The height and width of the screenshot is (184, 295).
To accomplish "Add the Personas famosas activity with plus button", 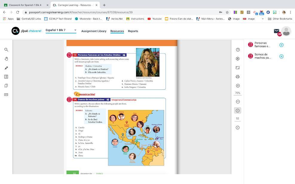I will pyautogui.click(x=281, y=45).
